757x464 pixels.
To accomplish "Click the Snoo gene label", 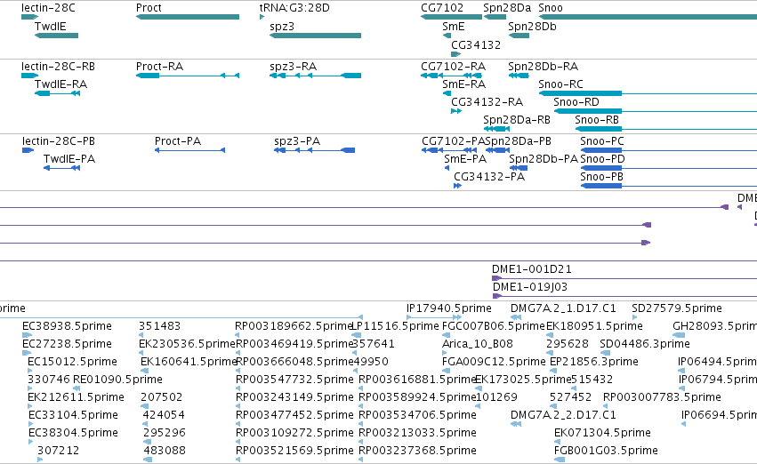I will coord(551,8).
